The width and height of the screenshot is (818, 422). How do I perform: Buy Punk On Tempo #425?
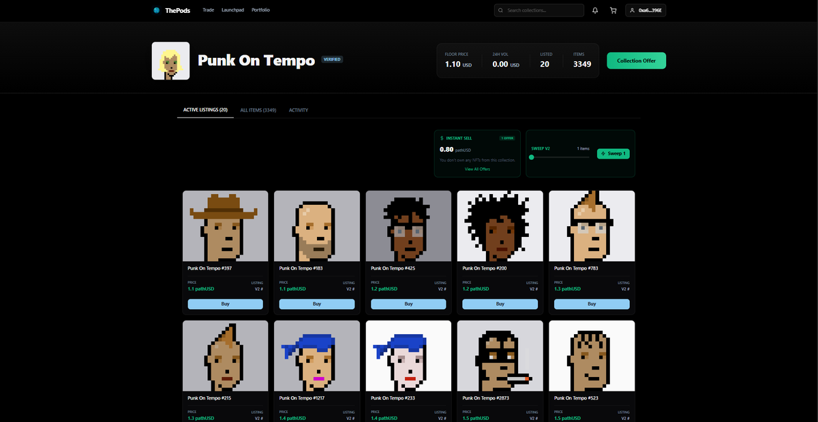408,304
